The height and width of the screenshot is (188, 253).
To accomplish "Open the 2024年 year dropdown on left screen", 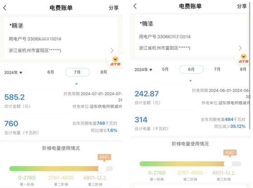I will click(13, 73).
